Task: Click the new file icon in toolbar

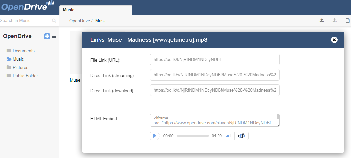Action: tap(347, 21)
